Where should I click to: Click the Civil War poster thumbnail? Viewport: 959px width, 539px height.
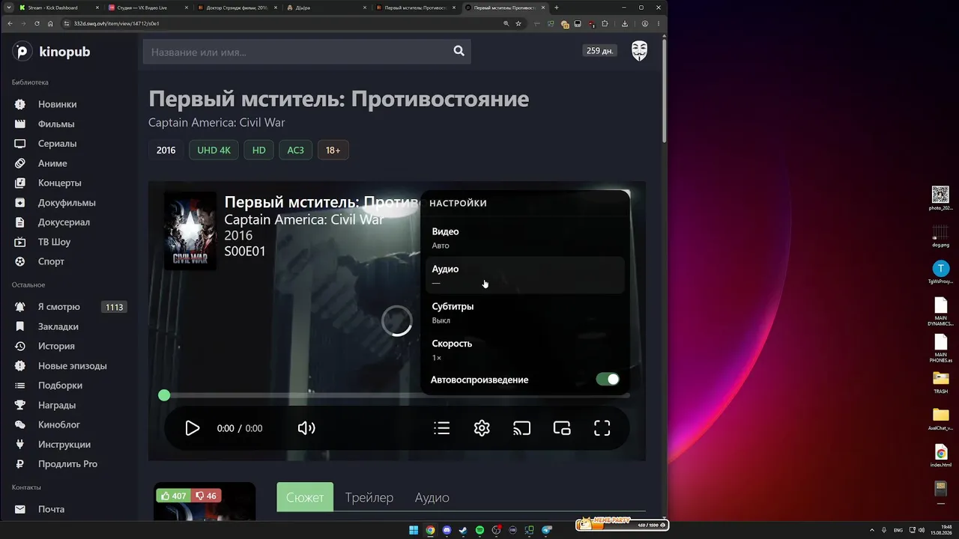point(190,231)
